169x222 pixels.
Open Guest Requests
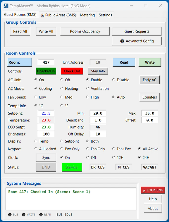[137, 31]
